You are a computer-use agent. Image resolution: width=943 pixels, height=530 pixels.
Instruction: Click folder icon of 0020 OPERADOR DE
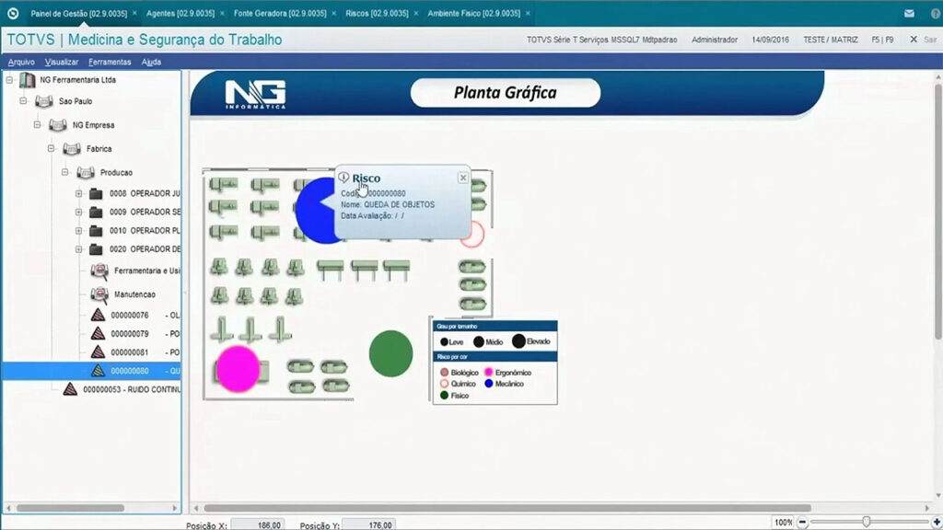click(x=96, y=249)
